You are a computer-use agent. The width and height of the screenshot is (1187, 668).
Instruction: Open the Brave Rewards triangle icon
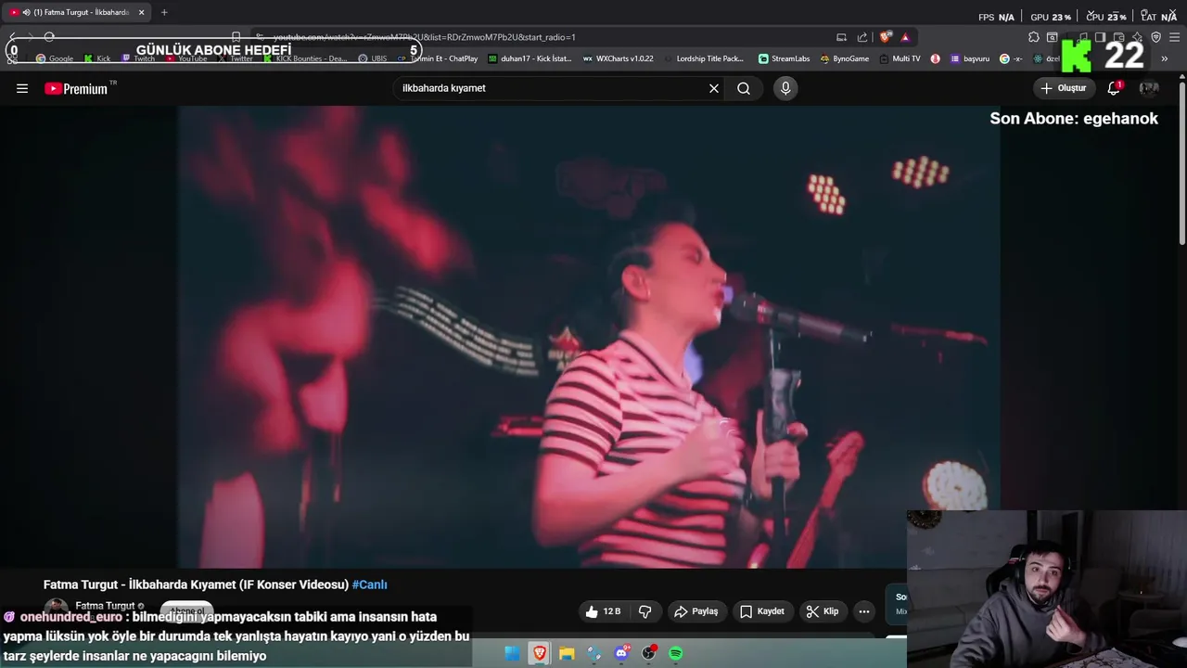[x=905, y=37]
